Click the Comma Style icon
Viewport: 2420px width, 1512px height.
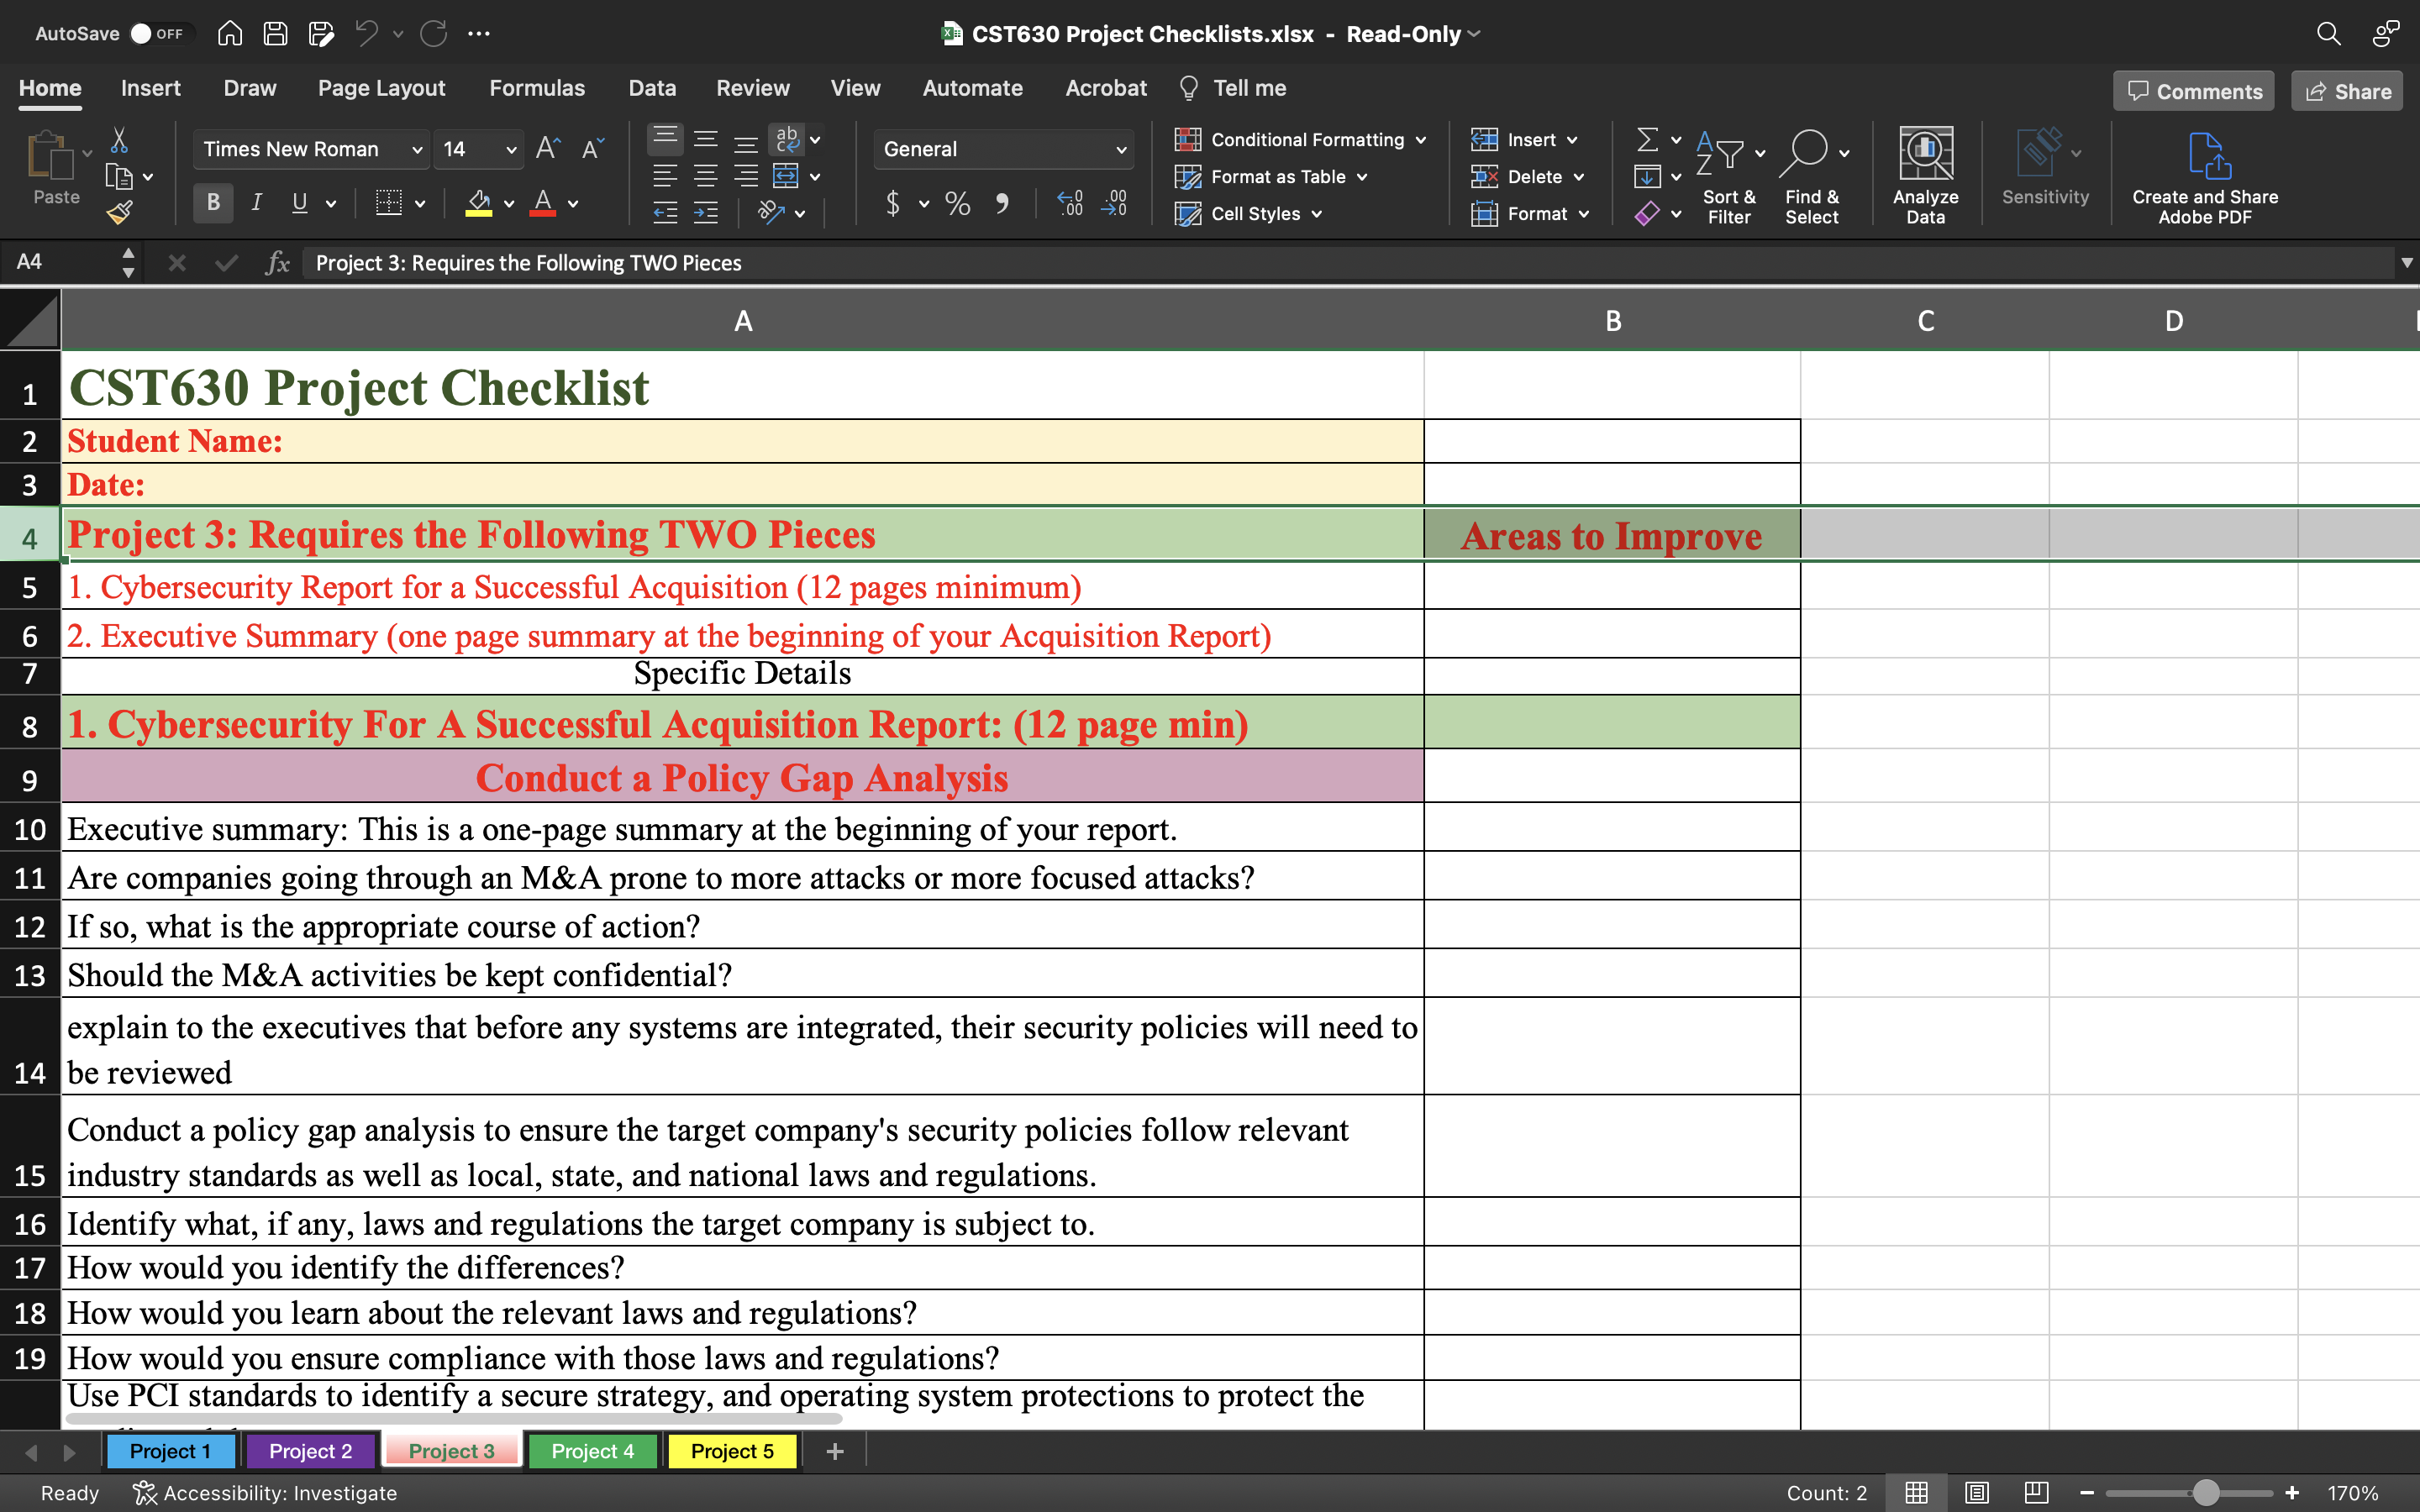coord(1001,204)
